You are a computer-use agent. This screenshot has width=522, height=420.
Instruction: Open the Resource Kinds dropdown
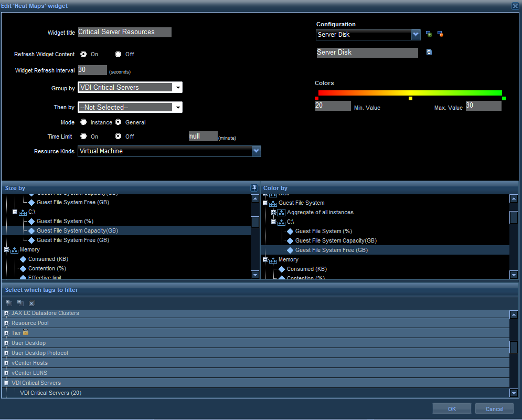point(256,151)
